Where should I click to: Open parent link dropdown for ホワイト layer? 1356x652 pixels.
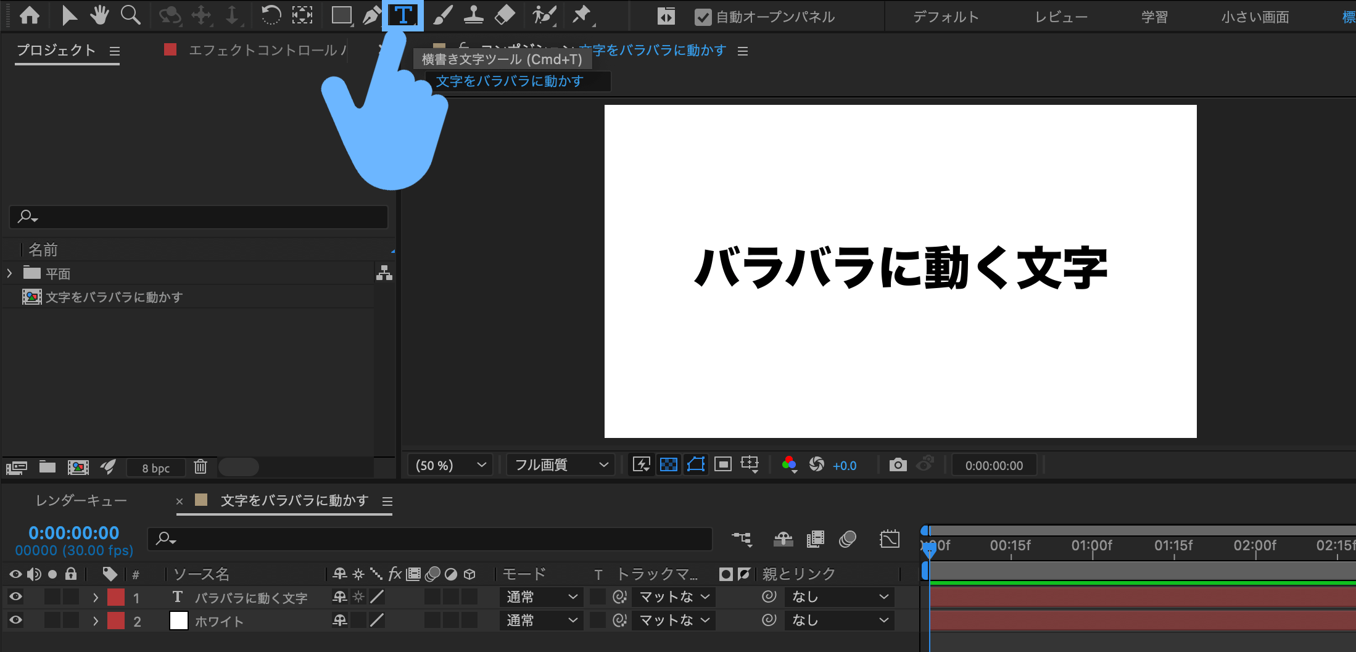click(x=840, y=621)
